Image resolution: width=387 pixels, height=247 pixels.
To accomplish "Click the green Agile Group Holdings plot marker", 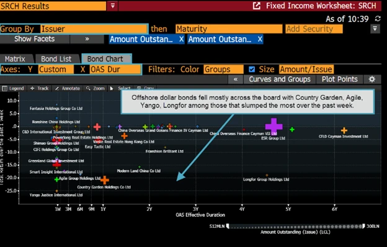I will click(x=57, y=179).
